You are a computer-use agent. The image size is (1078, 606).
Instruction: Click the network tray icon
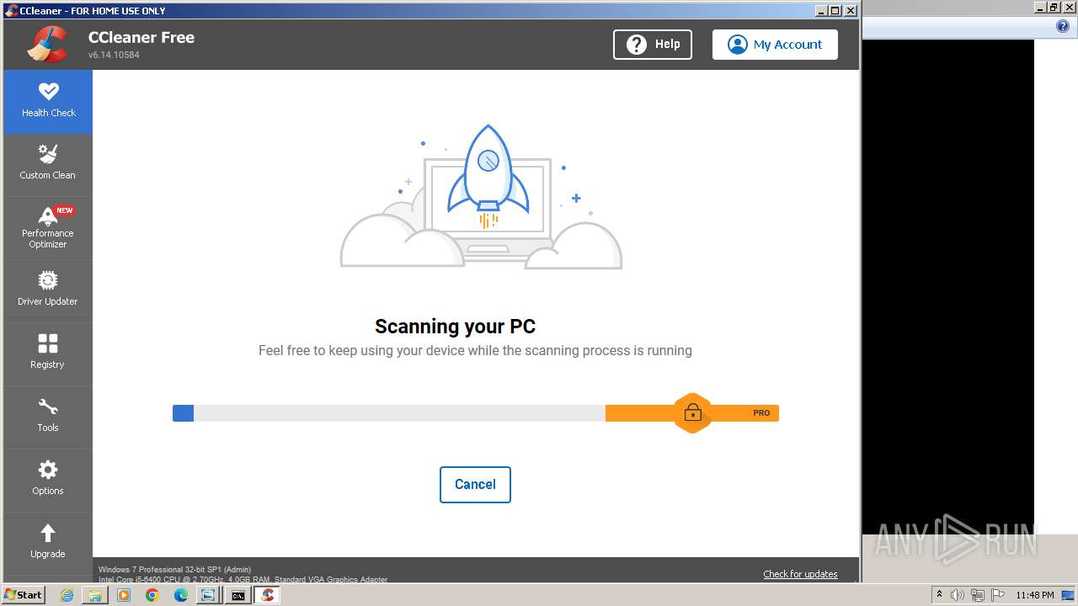point(977,595)
